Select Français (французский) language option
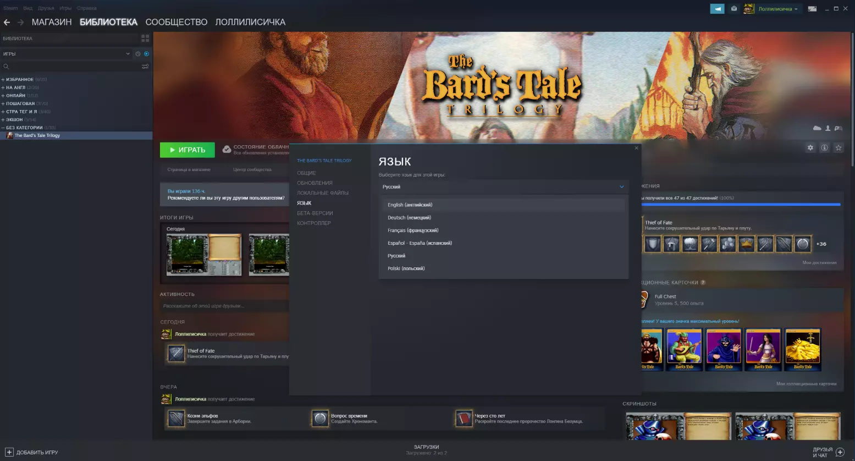This screenshot has height=461, width=855. coord(504,230)
